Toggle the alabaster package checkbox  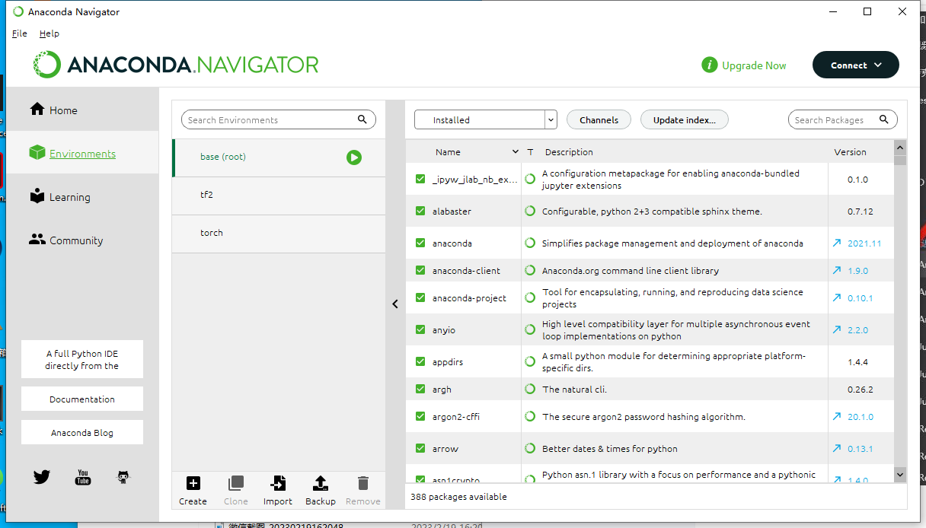[420, 212]
